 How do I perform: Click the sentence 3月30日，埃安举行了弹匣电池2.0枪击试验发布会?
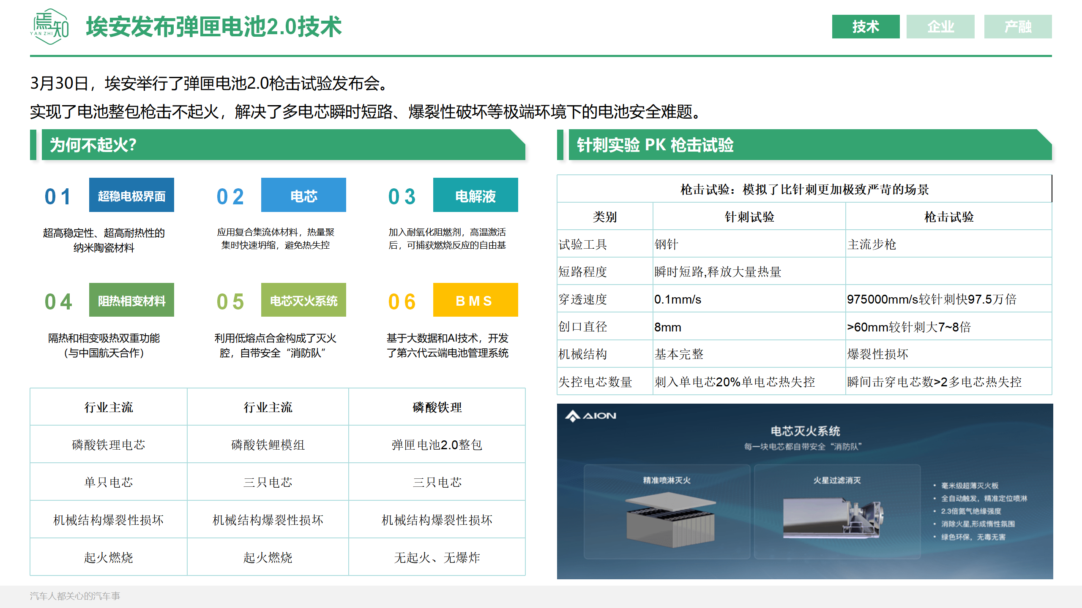(x=208, y=83)
